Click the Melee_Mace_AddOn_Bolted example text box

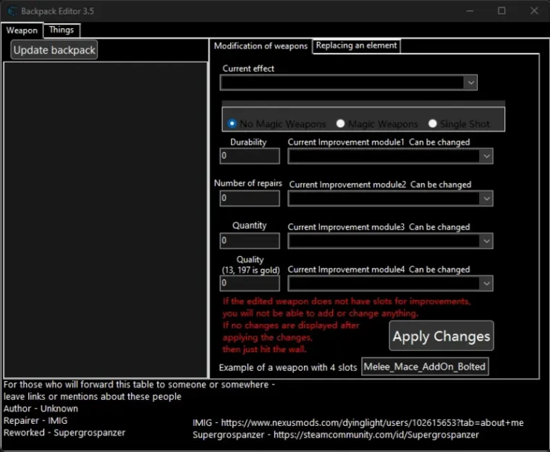tap(425, 367)
